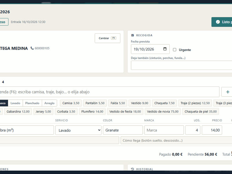
Task: Click the Marca input field
Action: [x=164, y=130]
